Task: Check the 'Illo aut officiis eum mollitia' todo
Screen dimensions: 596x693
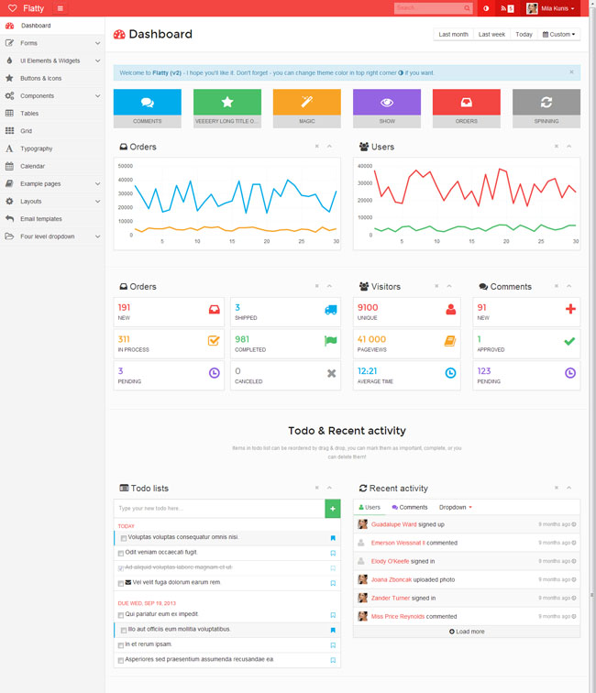Action: (x=124, y=630)
